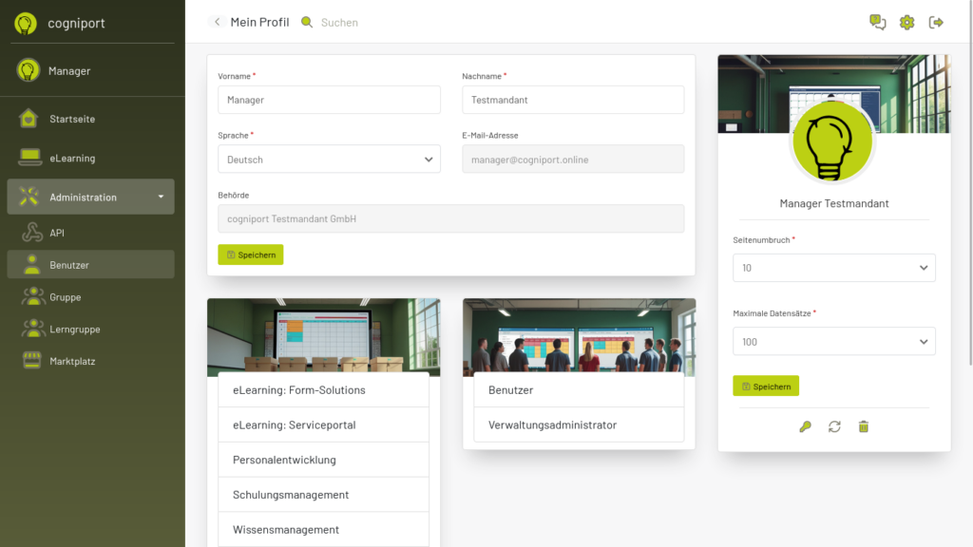
Task: Go to Startseite in the sidebar
Action: 72,119
